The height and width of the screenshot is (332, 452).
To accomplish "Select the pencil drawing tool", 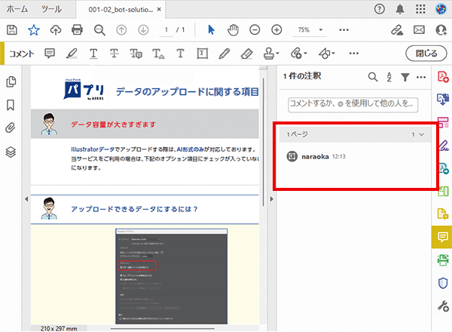I will (x=224, y=54).
